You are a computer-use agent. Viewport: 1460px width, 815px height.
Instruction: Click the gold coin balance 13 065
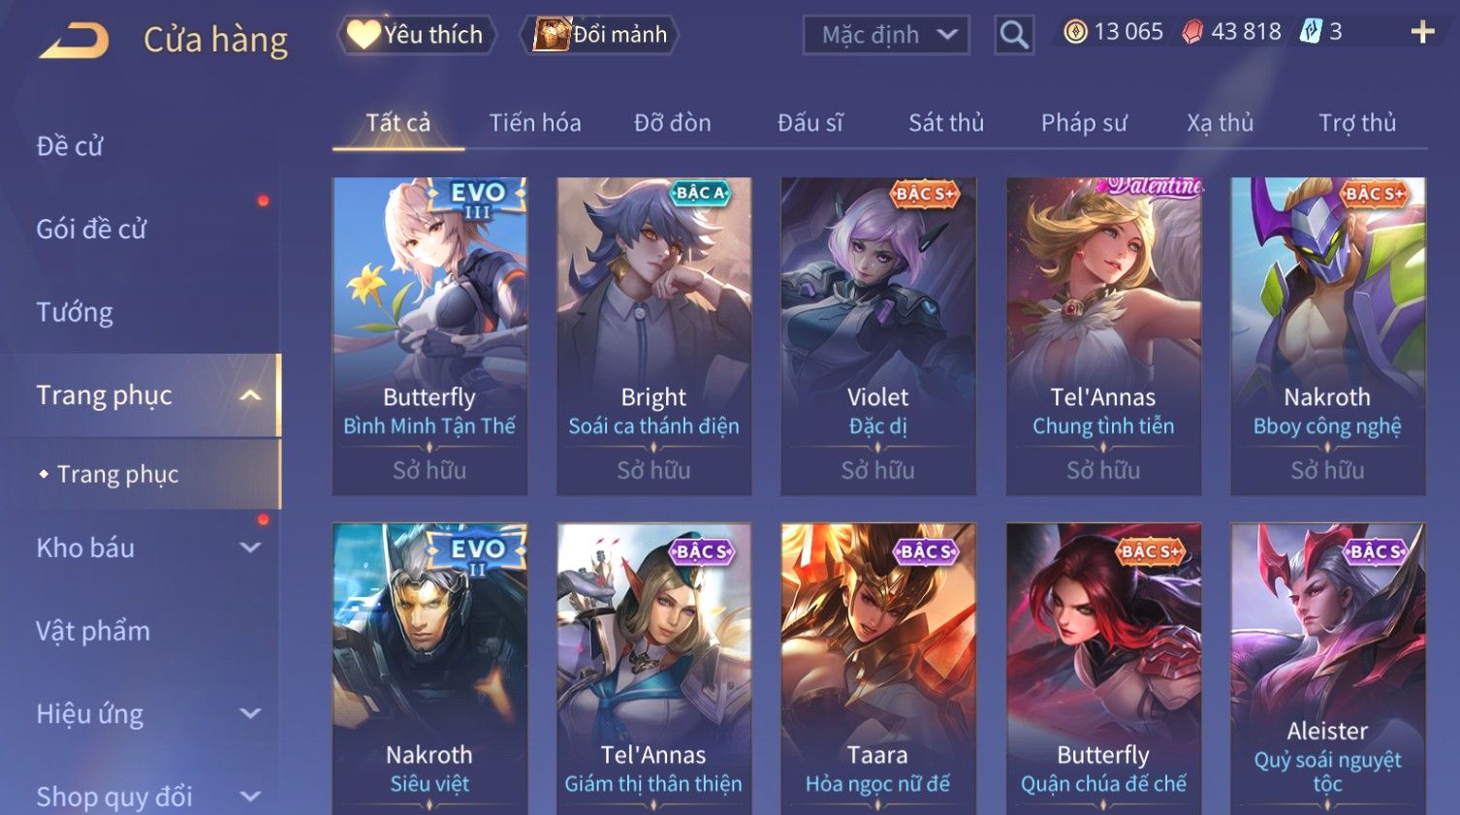pos(1113,32)
